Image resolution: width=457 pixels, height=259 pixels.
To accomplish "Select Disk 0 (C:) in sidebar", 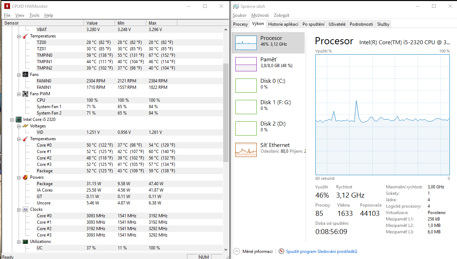I will click(x=268, y=86).
